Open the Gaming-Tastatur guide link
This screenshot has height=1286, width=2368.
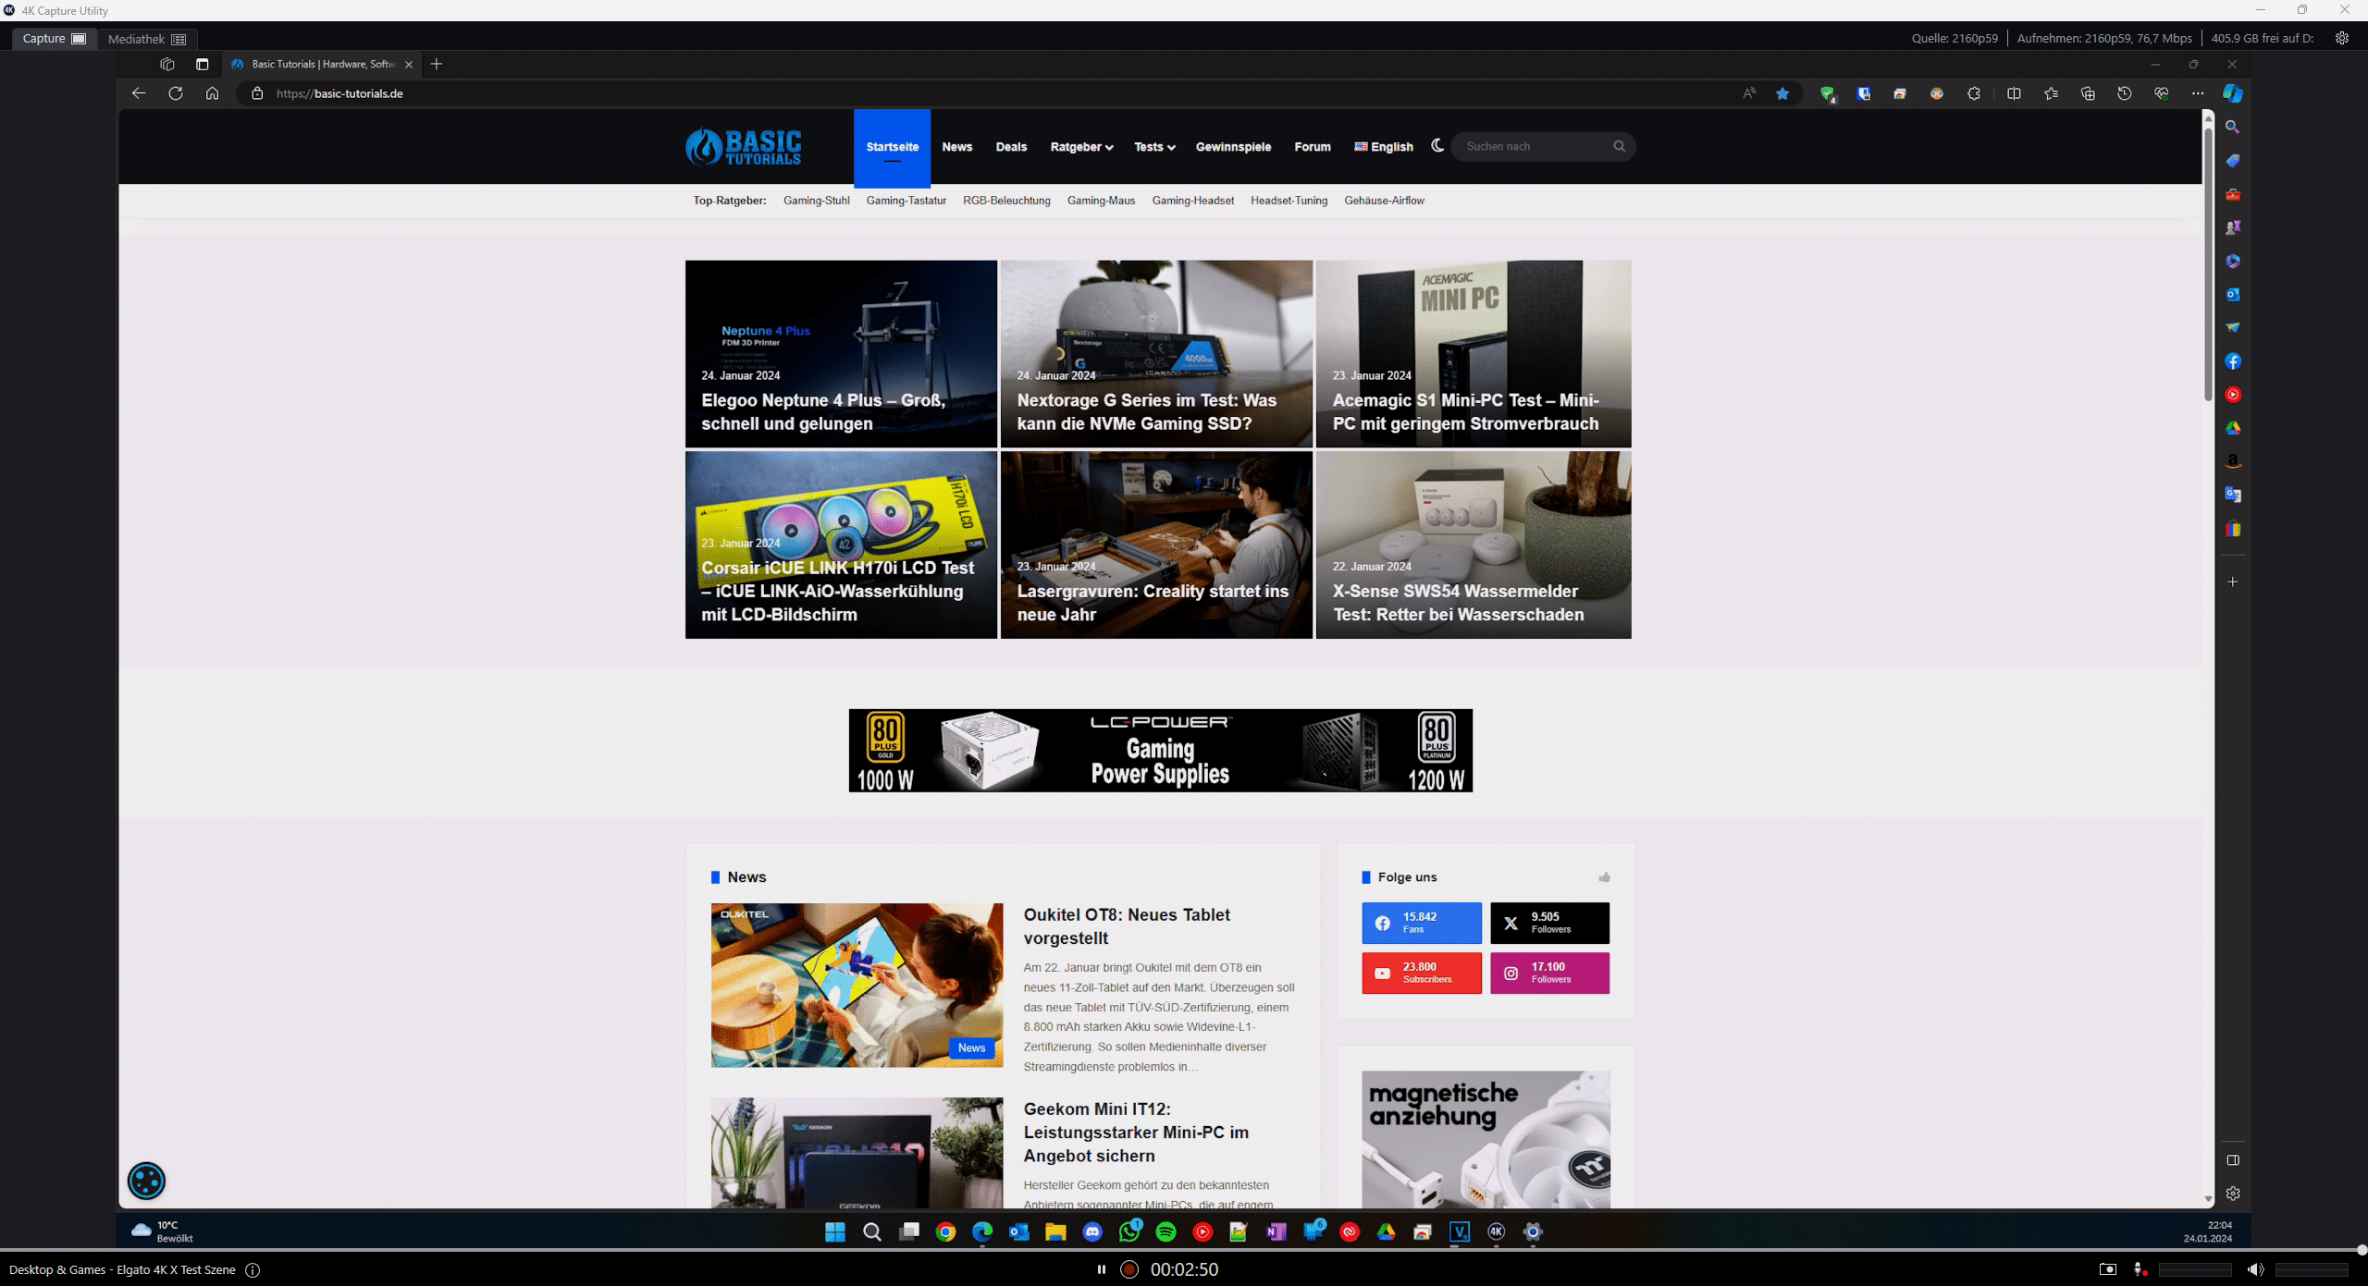(x=906, y=201)
